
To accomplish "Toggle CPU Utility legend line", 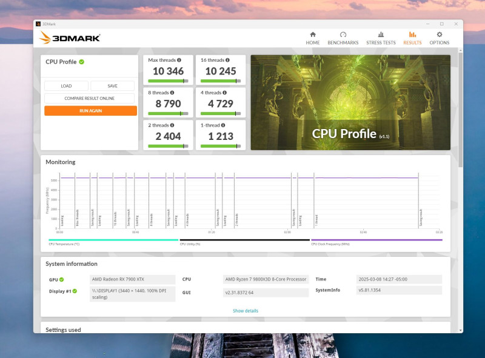I will tap(245, 240).
